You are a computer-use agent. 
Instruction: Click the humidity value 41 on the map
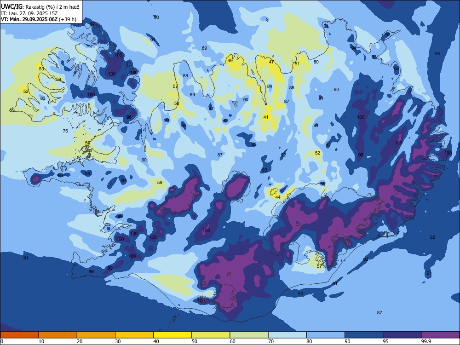click(x=266, y=117)
